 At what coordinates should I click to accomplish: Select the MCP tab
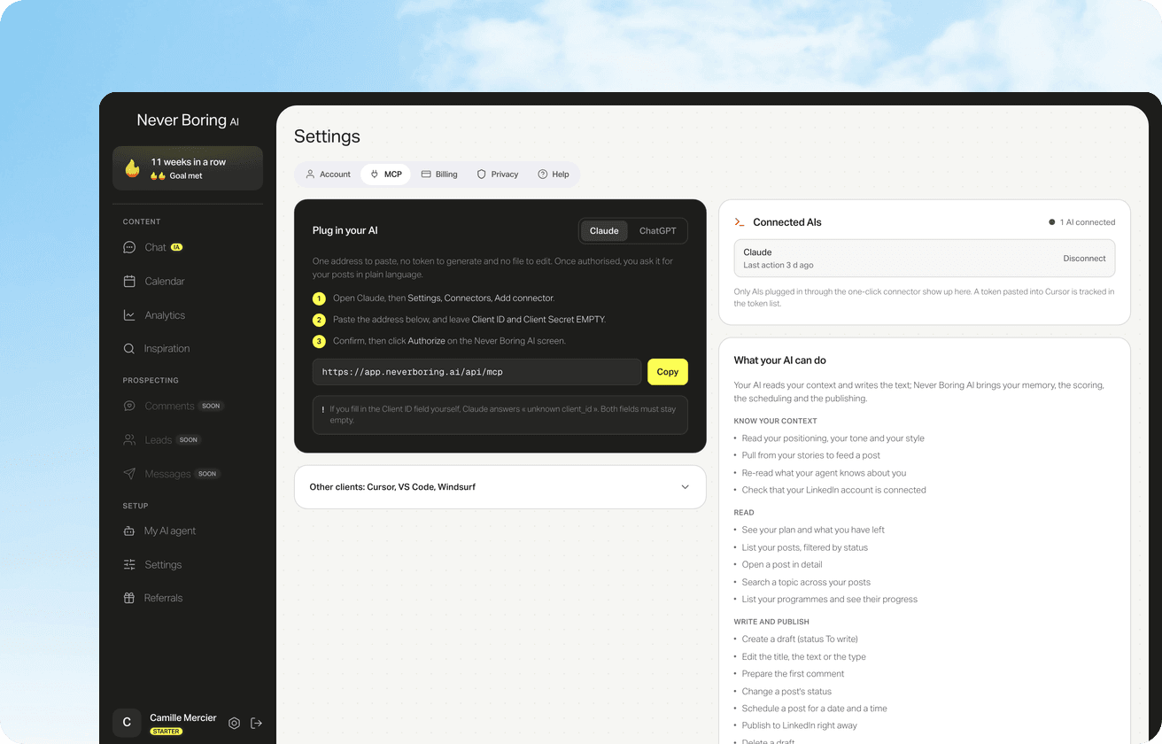[x=385, y=174]
